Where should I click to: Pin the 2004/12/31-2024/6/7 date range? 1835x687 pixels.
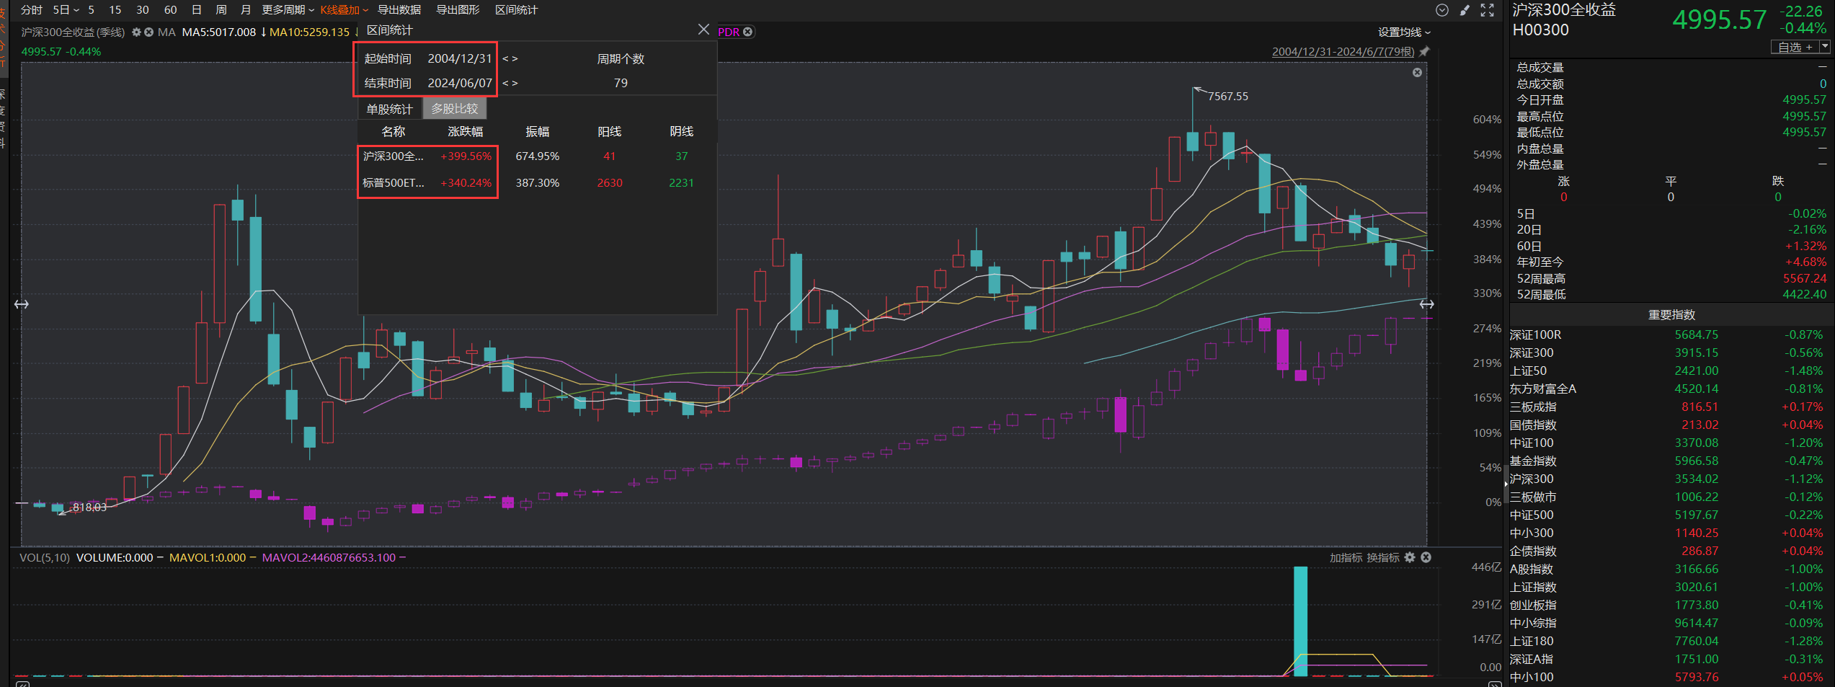point(1424,52)
